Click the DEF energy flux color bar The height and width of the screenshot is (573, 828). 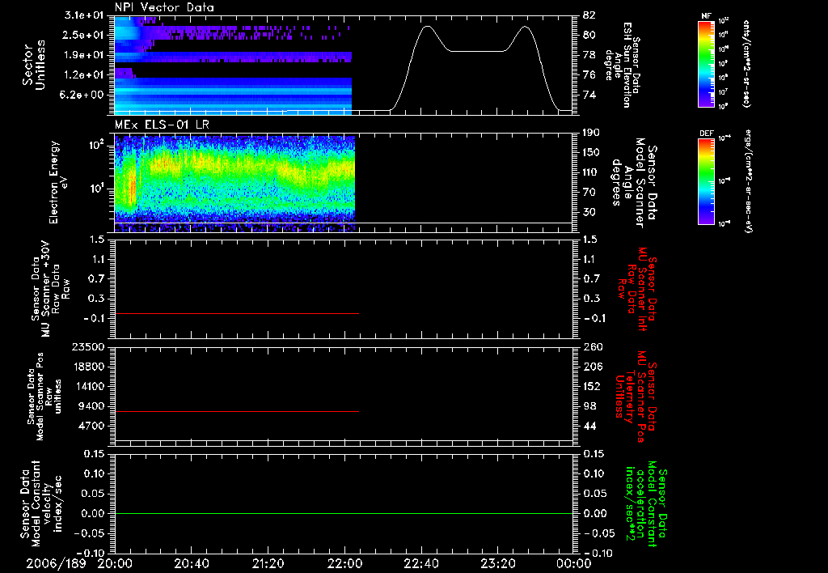706,180
